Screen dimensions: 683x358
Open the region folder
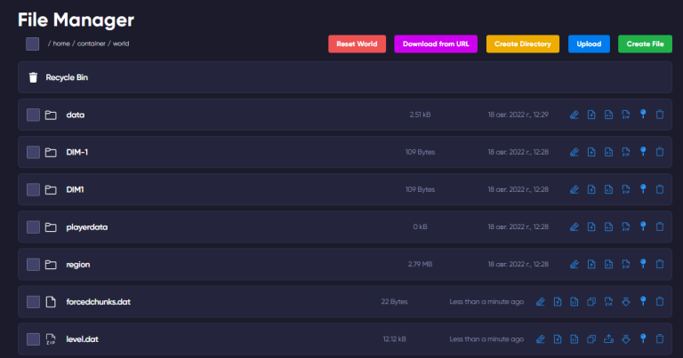point(78,265)
